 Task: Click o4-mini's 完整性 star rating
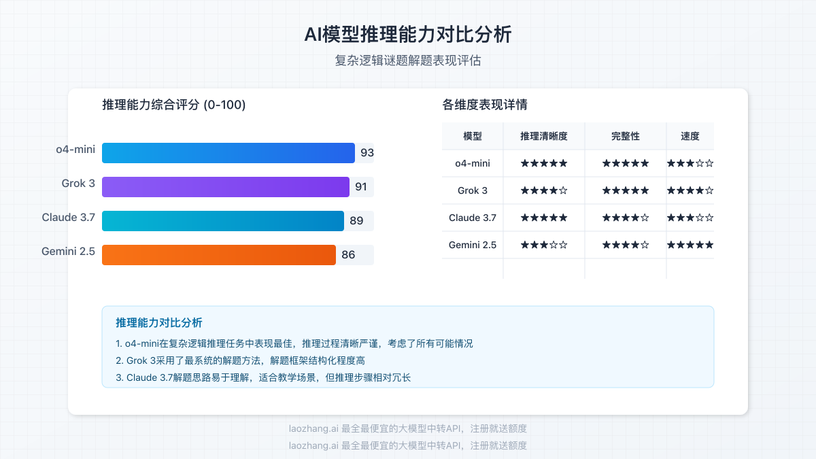(626, 163)
